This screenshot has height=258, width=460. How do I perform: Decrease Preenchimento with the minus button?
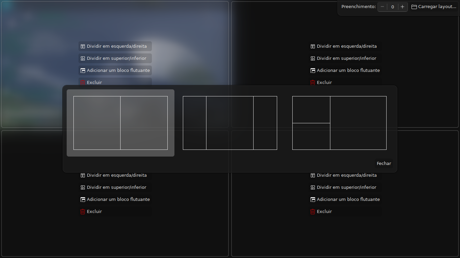382,7
